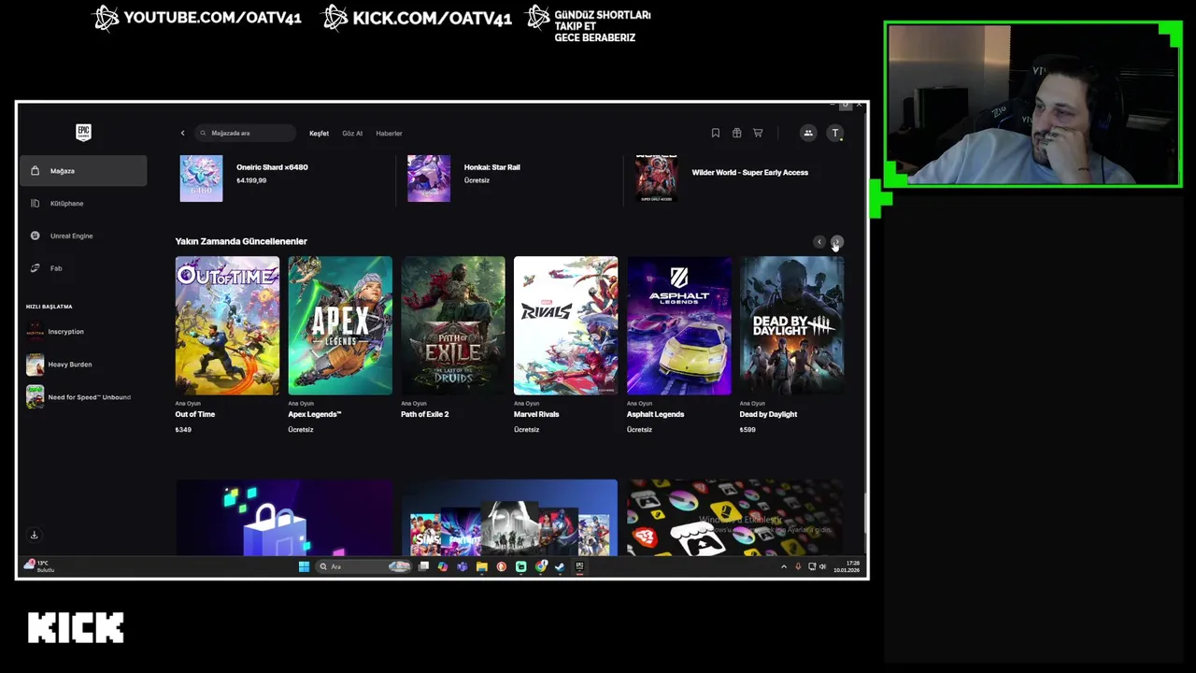1196x673 pixels.
Task: Open the Wilder World - Super Early Access link
Action: (x=749, y=173)
